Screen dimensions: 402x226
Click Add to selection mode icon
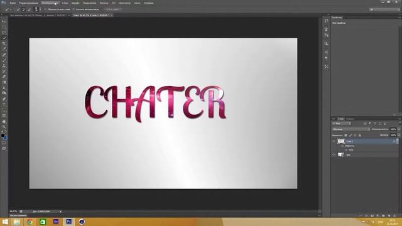pyautogui.click(x=24, y=9)
